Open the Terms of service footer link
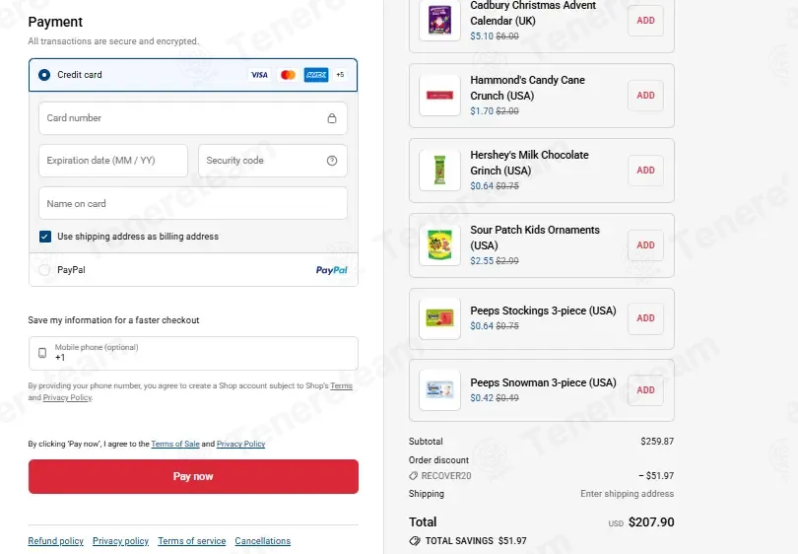Screen dimensions: 798x554 pyautogui.click(x=192, y=541)
